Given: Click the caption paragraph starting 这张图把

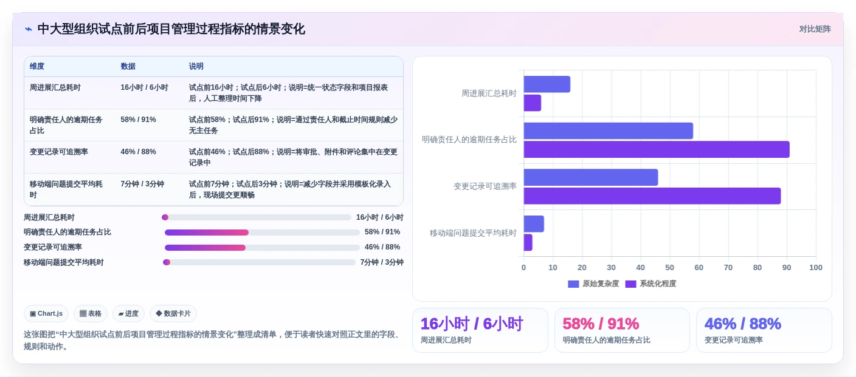Looking at the screenshot, I should [212, 341].
